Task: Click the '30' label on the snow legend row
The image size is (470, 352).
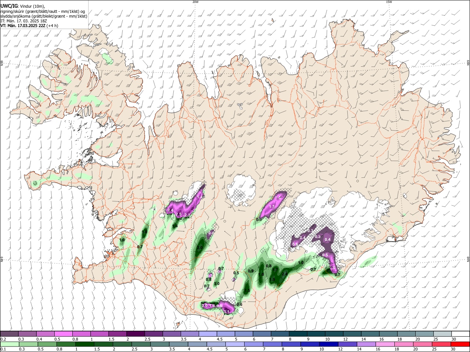Action: [453, 339]
